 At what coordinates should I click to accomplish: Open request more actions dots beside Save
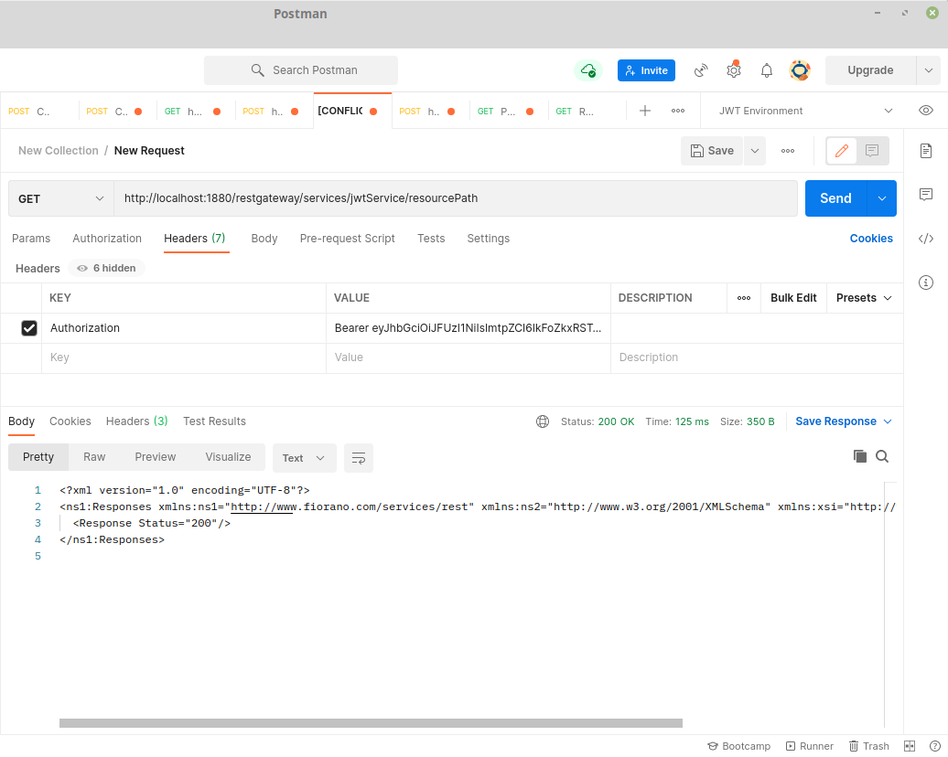click(x=787, y=151)
